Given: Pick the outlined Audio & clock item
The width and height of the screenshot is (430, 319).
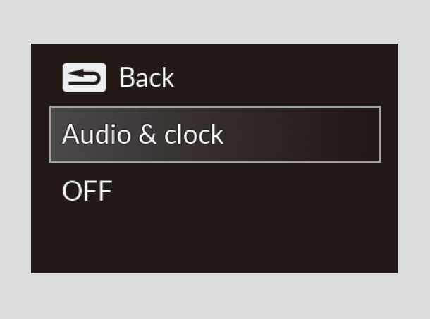Looking at the screenshot, I should pyautogui.click(x=214, y=134).
